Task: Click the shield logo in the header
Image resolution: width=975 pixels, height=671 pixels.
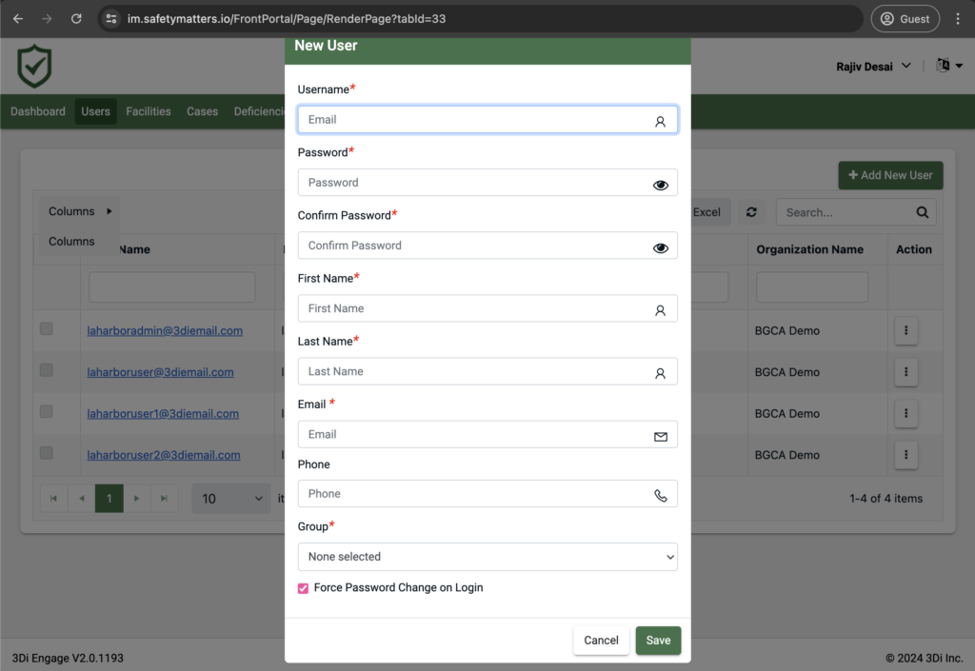Action: (x=34, y=66)
